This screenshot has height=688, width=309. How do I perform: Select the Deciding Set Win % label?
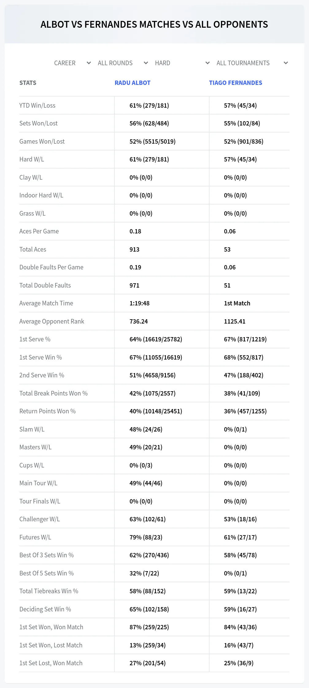pos(45,609)
